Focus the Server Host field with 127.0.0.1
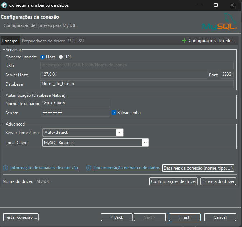 124,75
